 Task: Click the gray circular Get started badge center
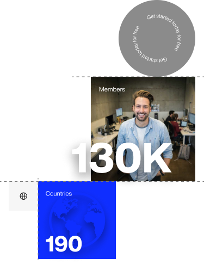(157, 38)
